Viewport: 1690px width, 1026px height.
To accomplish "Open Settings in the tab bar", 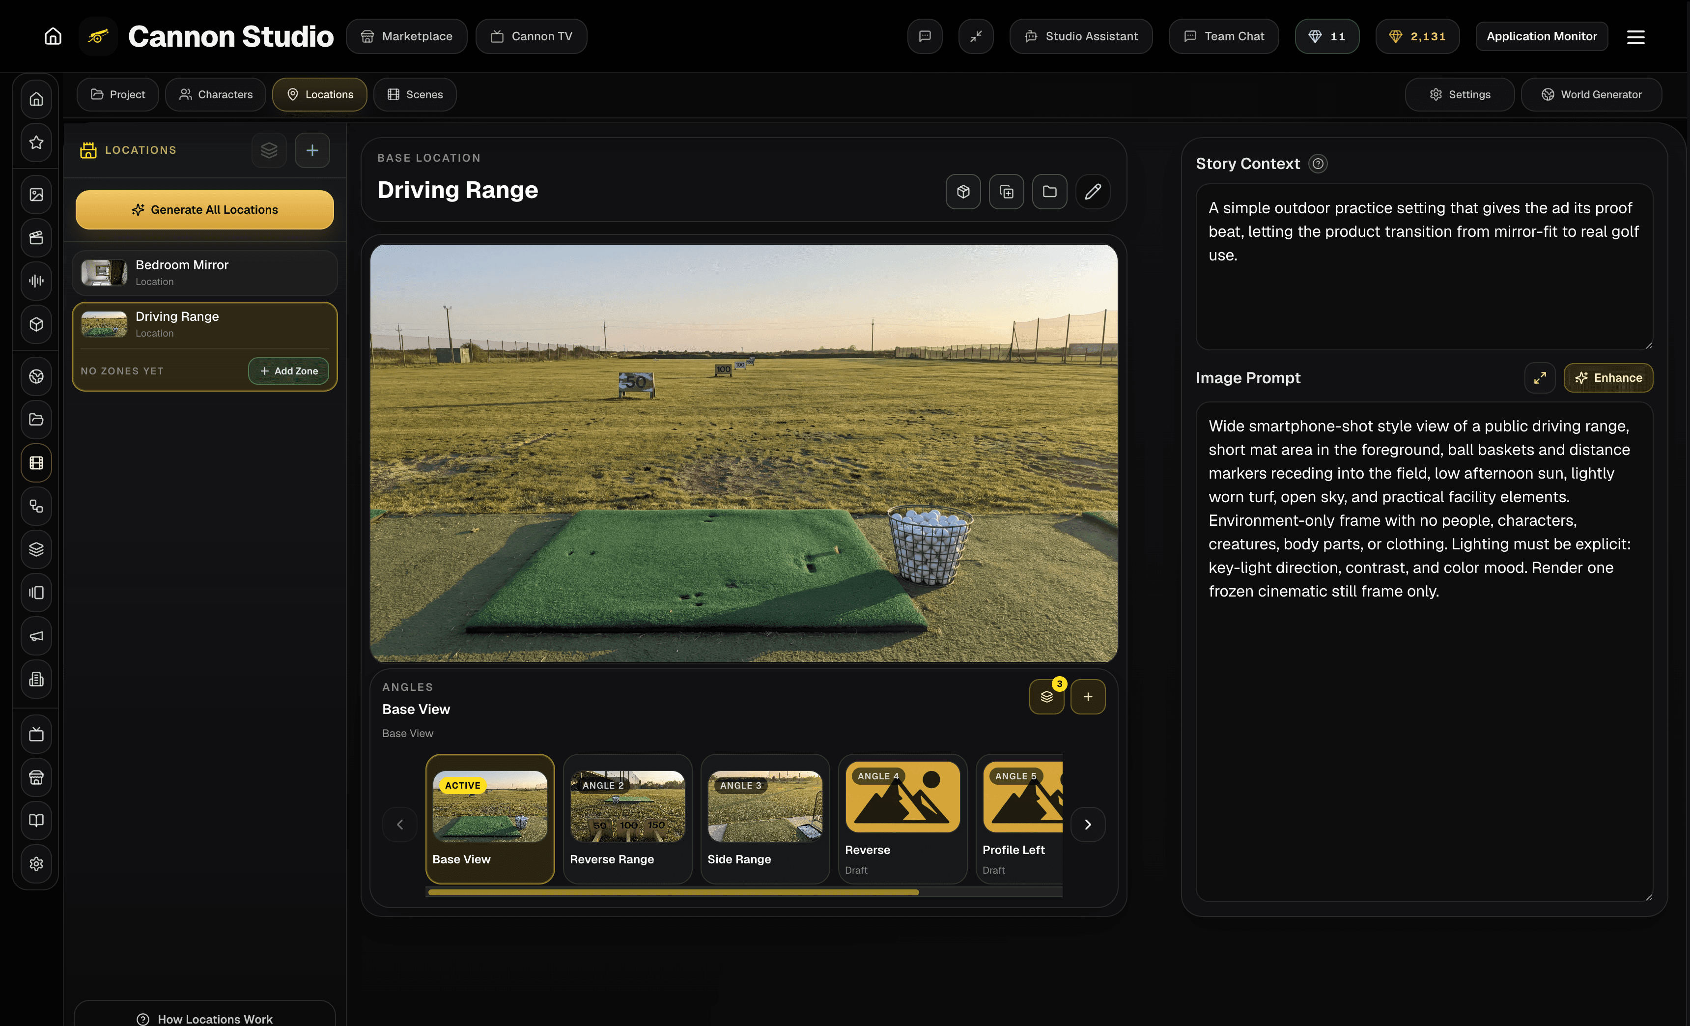I will pos(1460,95).
